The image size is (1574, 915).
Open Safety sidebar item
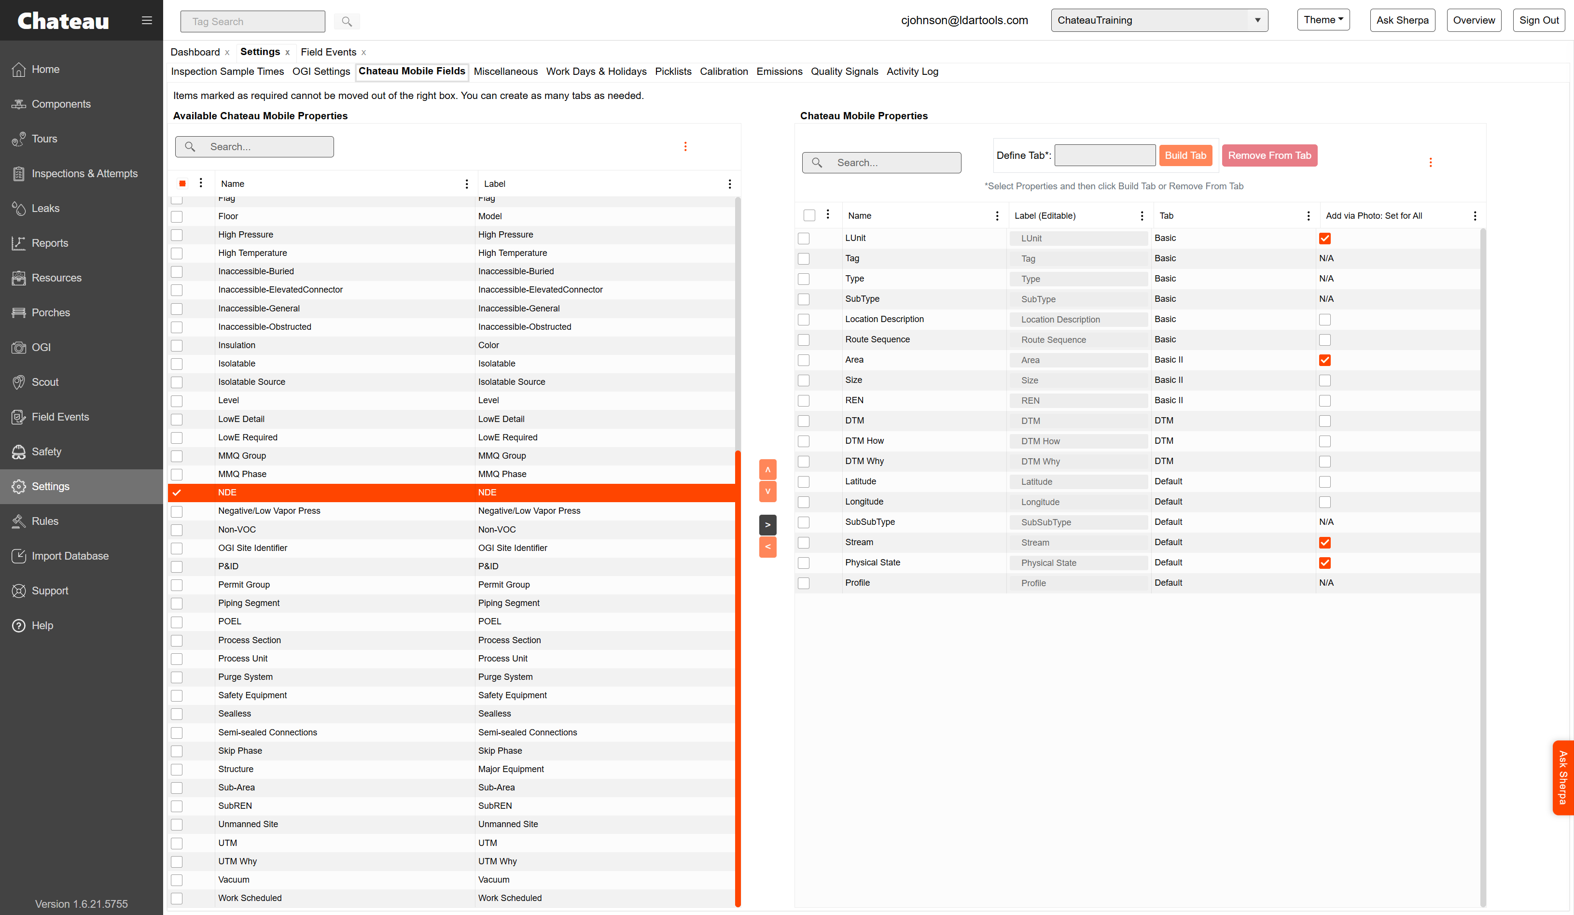[x=46, y=451]
